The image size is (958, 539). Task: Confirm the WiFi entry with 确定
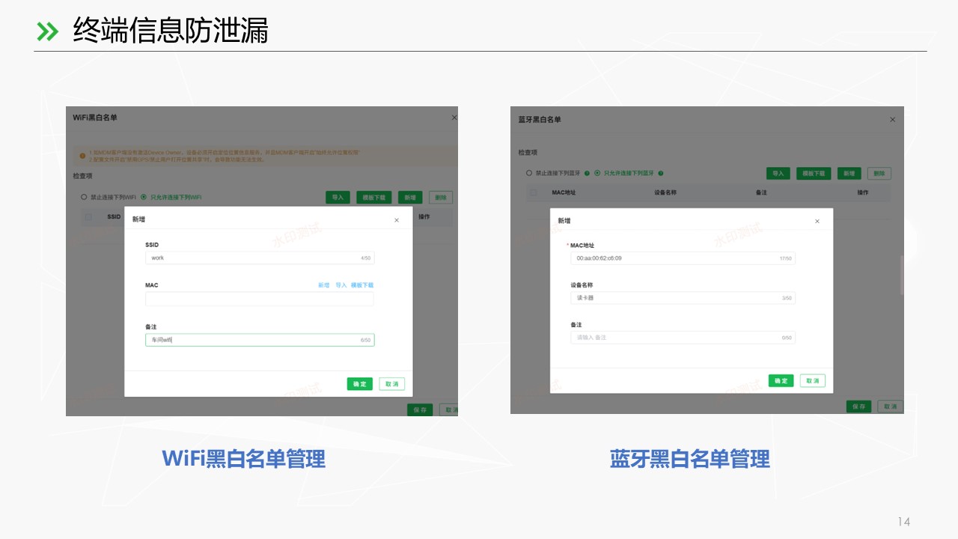359,384
